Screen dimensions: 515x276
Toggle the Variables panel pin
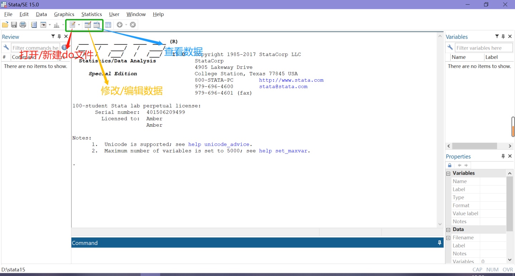[x=503, y=36]
